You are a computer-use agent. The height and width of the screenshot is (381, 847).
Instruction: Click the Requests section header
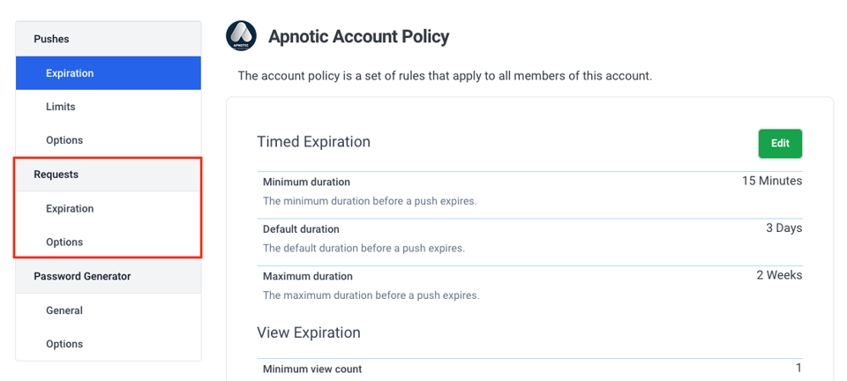click(x=56, y=175)
